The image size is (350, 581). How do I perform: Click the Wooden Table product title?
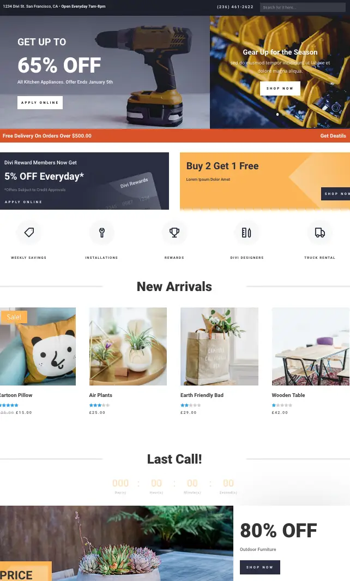[288, 395]
